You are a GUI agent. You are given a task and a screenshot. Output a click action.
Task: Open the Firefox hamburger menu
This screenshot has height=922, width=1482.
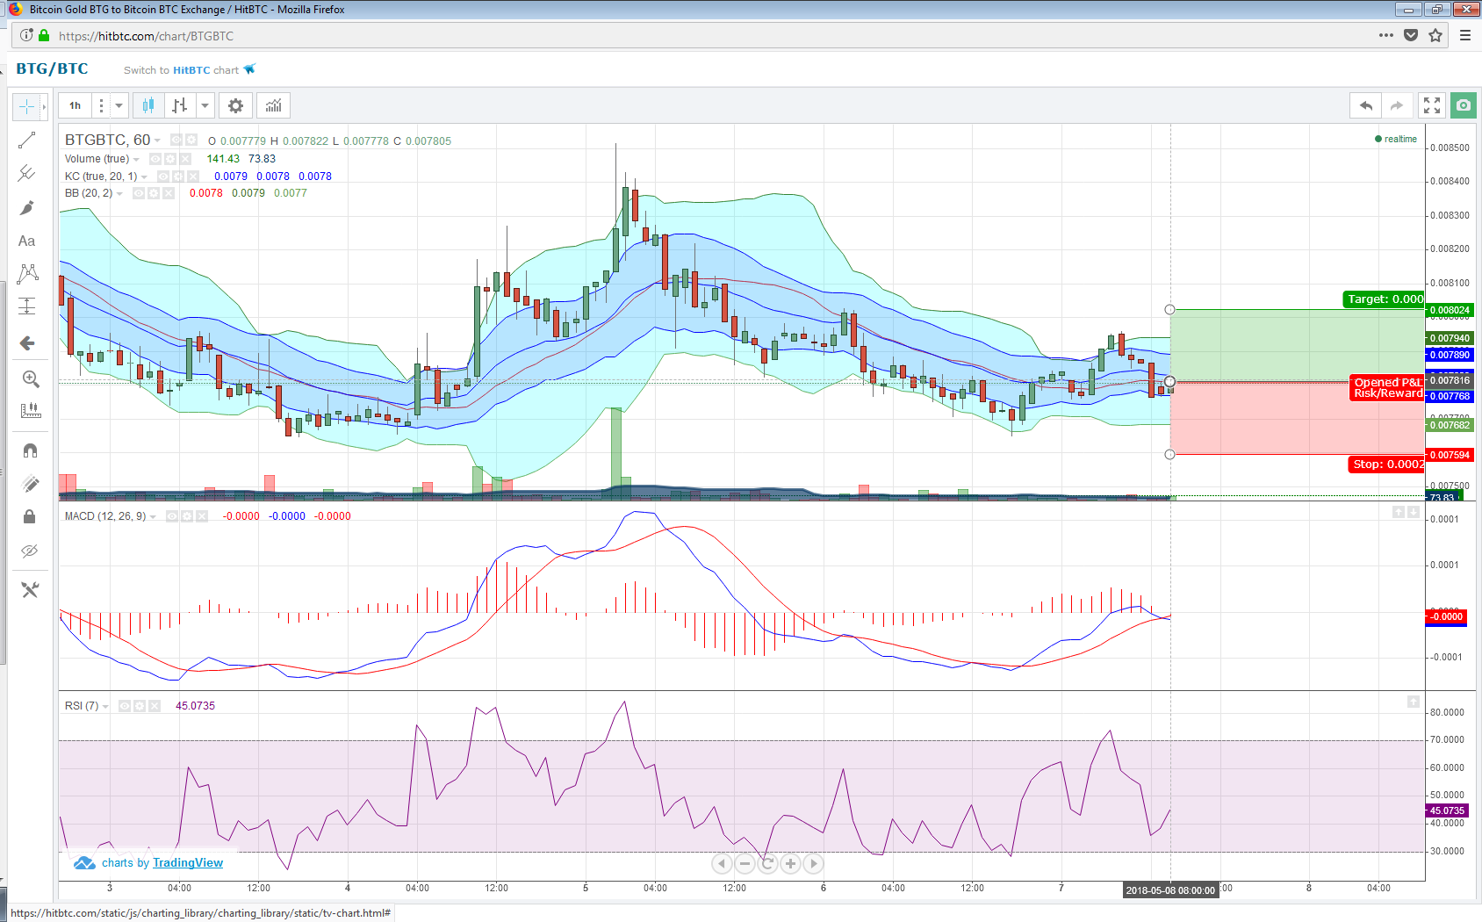1465,36
